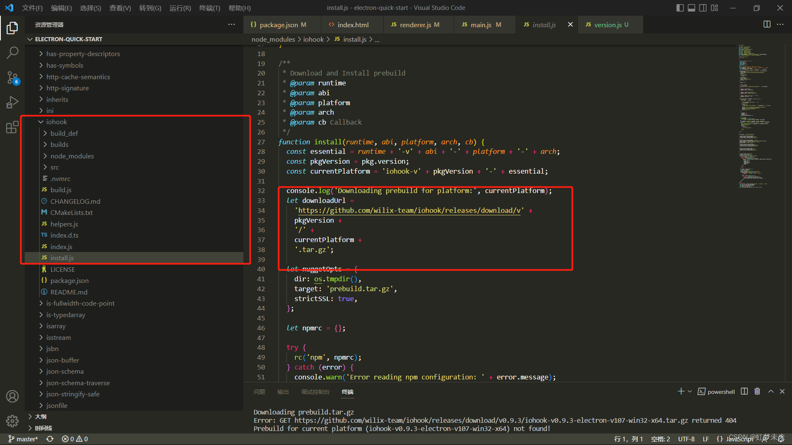Viewport: 792px width, 445px height.
Task: Open package.json in the file tree
Action: point(69,280)
